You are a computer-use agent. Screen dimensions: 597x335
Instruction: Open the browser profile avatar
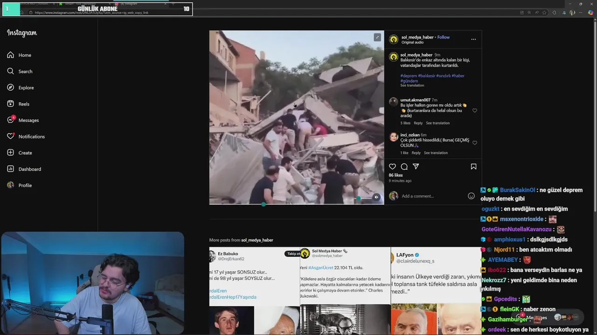572,13
